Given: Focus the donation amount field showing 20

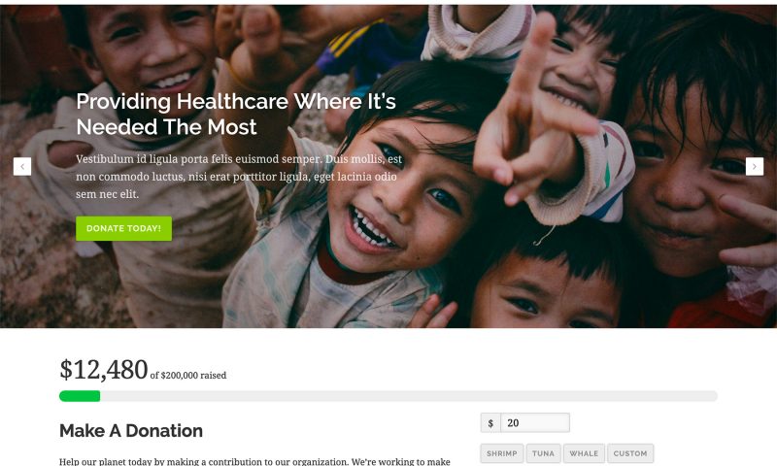Looking at the screenshot, I should [x=535, y=423].
